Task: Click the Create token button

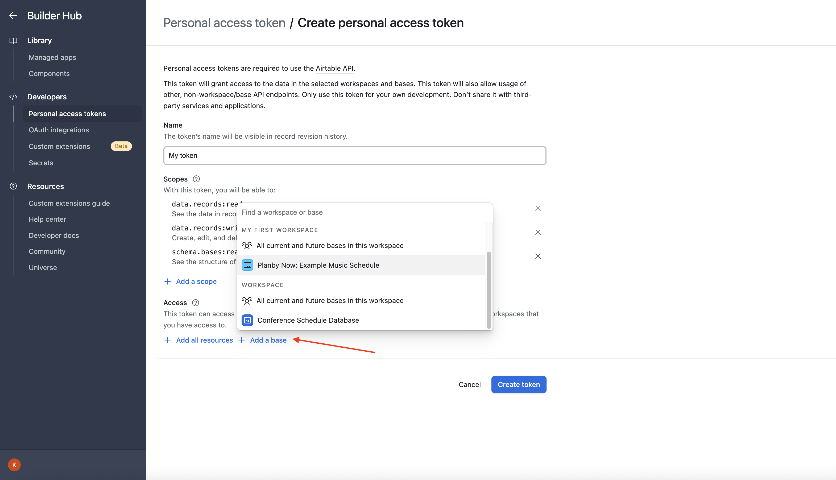Action: pos(519,384)
